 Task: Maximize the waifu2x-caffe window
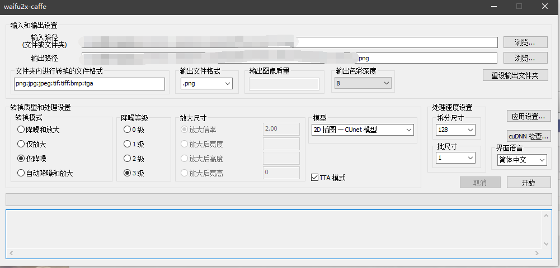519,6
